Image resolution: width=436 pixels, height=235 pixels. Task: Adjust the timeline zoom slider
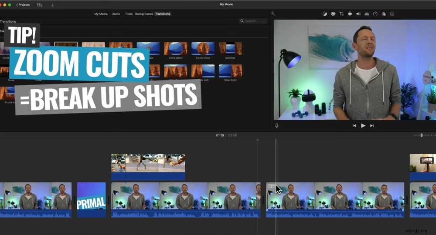(x=422, y=135)
